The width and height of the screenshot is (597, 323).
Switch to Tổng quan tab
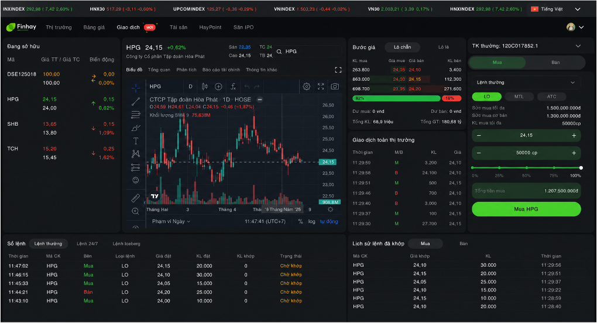point(159,70)
